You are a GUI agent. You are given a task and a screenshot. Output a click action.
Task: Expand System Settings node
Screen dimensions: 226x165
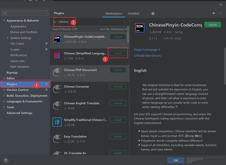(x=8, y=38)
